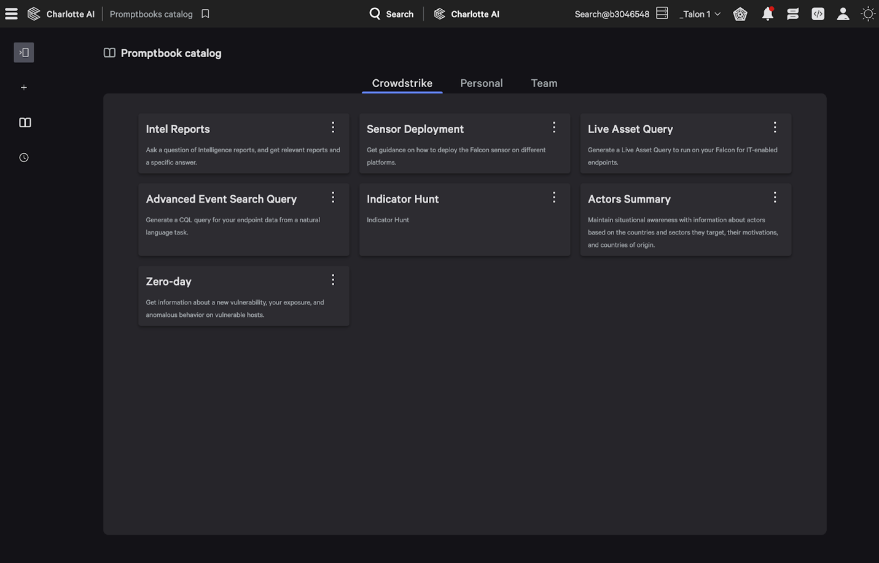Click the Charlotte AI label beside Search
The image size is (879, 563).
pyautogui.click(x=475, y=14)
